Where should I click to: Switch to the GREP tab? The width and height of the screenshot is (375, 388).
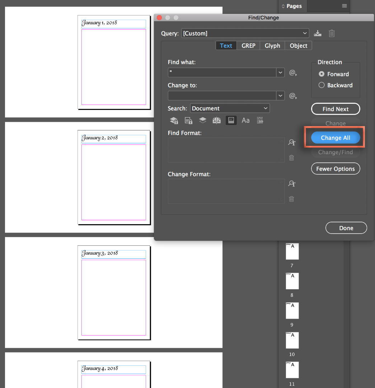pyautogui.click(x=248, y=46)
